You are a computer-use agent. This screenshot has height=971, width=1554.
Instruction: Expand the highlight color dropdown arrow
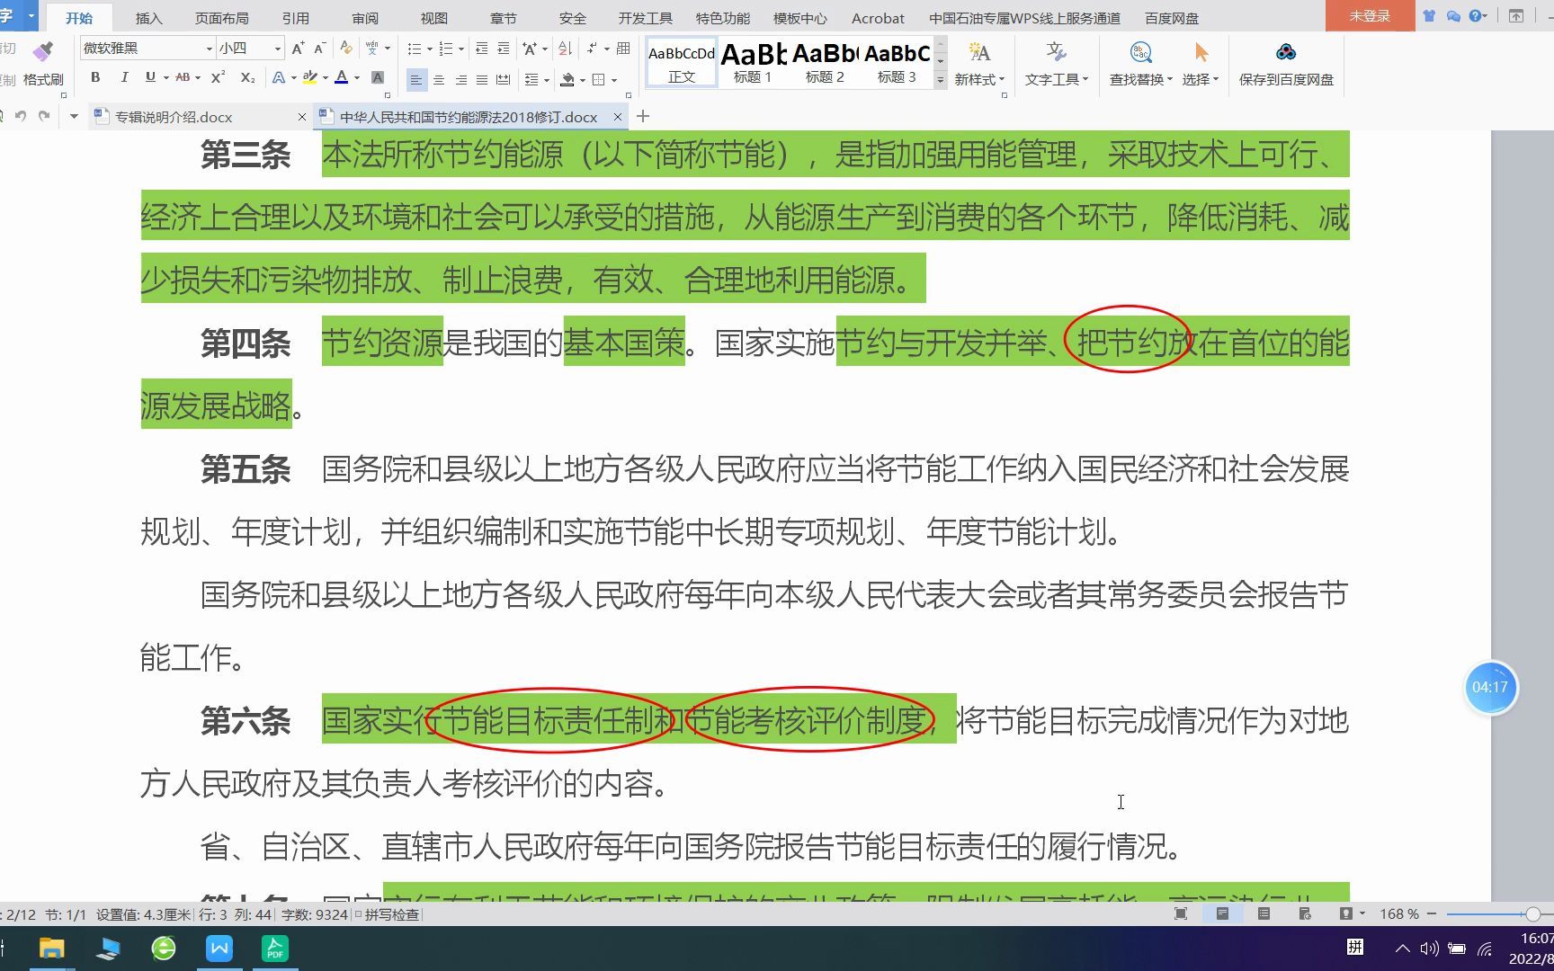[325, 78]
